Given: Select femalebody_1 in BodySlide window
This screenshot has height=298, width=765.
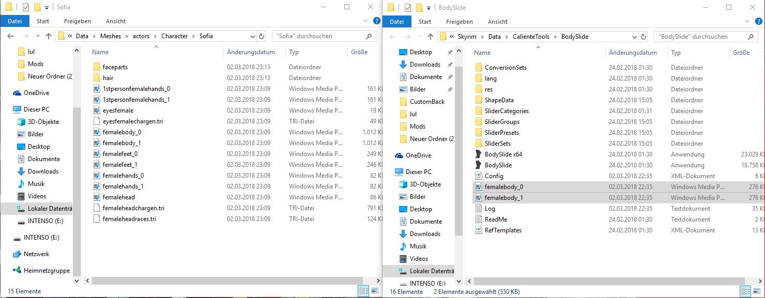Looking at the screenshot, I should pyautogui.click(x=504, y=198).
